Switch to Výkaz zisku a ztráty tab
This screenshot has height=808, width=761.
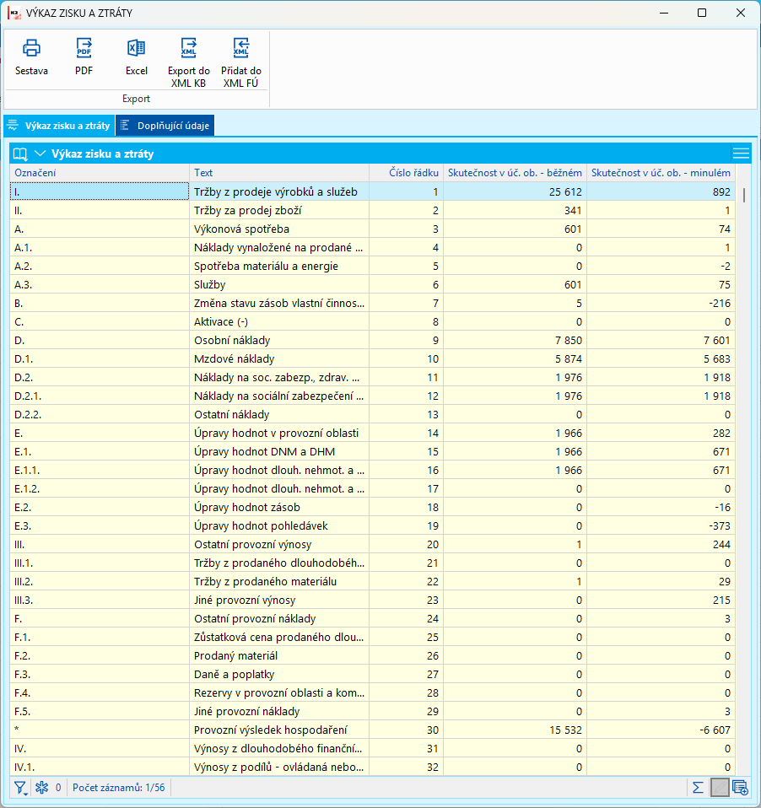pyautogui.click(x=59, y=126)
